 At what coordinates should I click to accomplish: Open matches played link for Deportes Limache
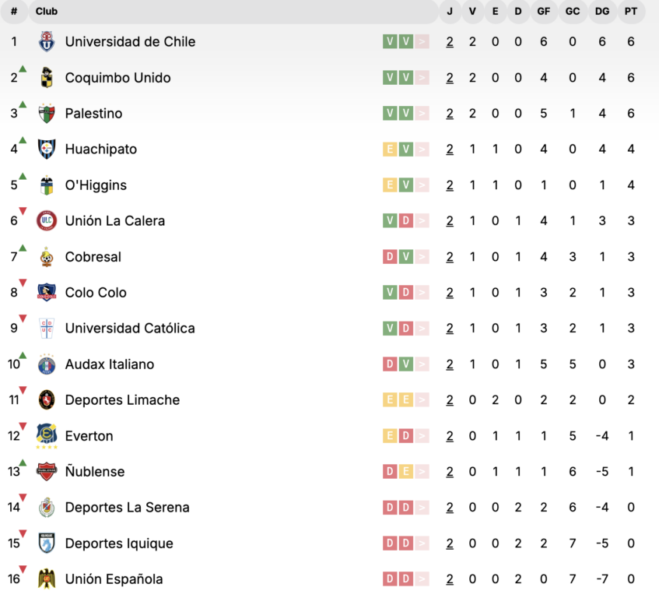[x=450, y=400]
